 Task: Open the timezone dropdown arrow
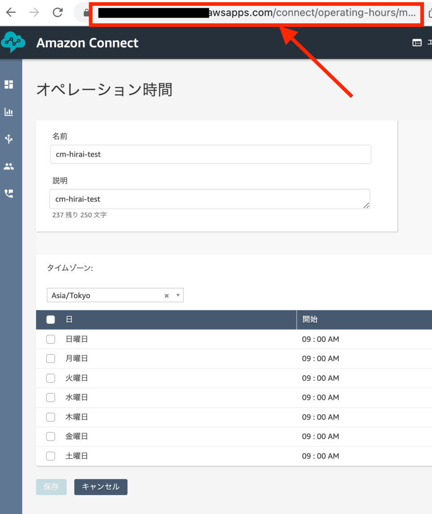178,295
